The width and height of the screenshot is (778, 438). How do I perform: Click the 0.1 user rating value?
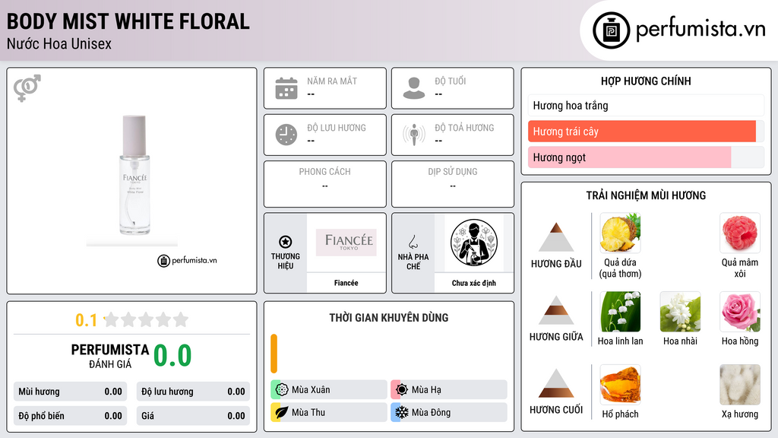[86, 320]
